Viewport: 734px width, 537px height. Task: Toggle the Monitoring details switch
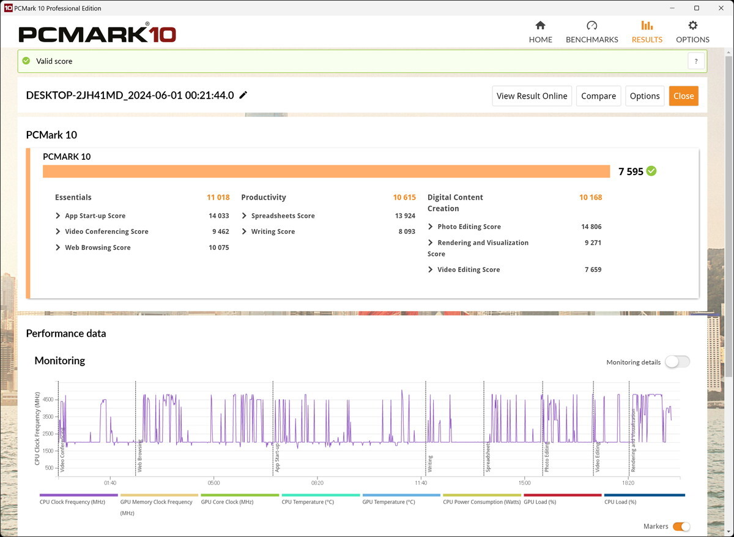click(x=677, y=362)
